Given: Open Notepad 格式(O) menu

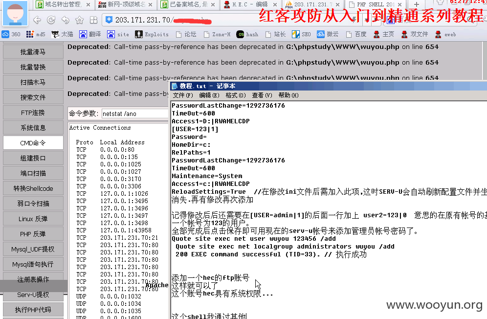Looking at the screenshot, I should pyautogui.click(x=235, y=95).
